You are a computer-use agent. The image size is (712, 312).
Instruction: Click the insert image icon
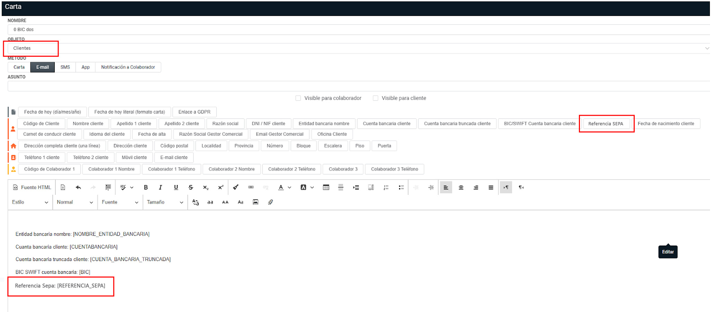tap(255, 202)
